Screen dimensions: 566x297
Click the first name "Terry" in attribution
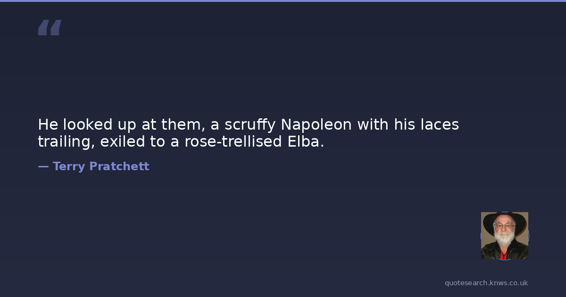pyautogui.click(x=69, y=166)
